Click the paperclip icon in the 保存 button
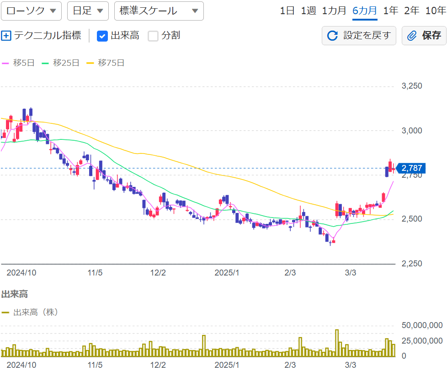Screen dimensions: 447x371 (x=412, y=36)
